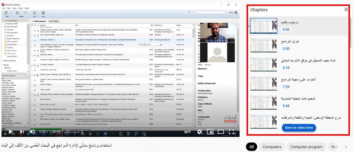Image resolution: width=354 pixels, height=152 pixels.
Task: Jump to the 3:50 timestamp
Action: point(286,49)
